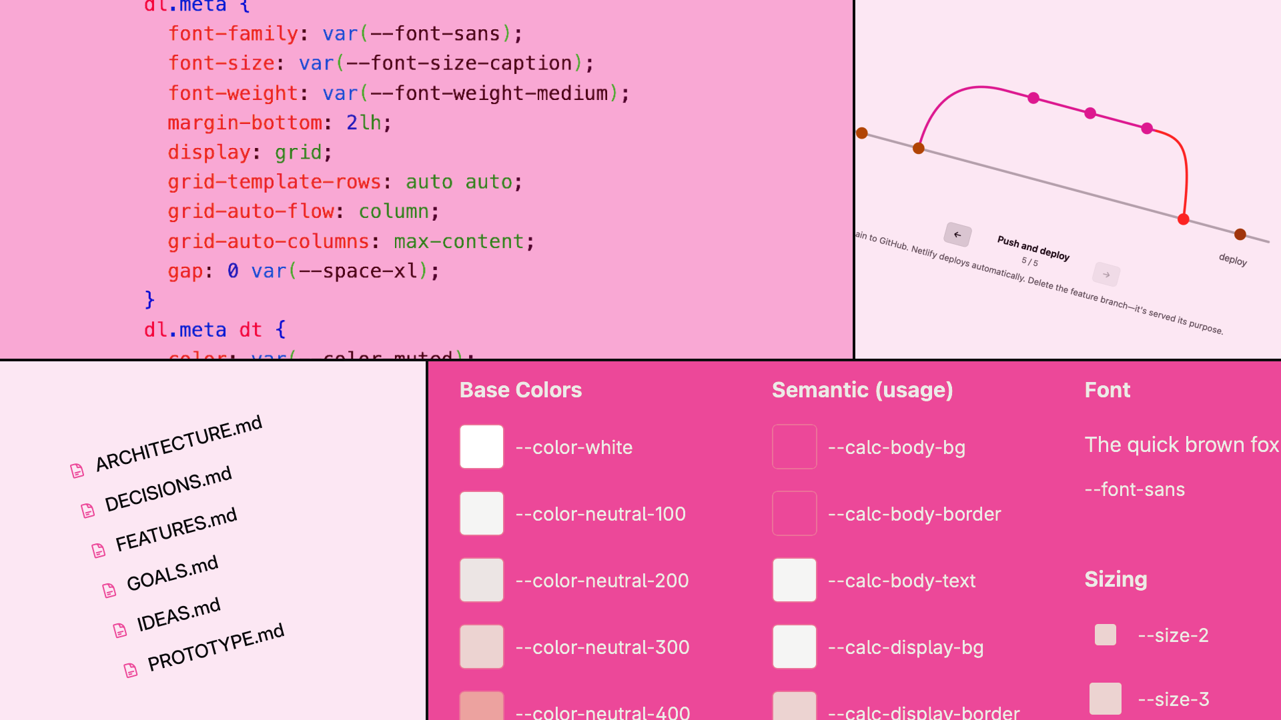
Task: Click the file icon beside DECISIONS.md
Action: (x=87, y=511)
